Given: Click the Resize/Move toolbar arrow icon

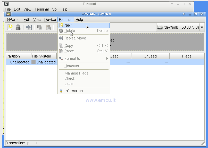Looking at the screenshot, I should 29,27.
